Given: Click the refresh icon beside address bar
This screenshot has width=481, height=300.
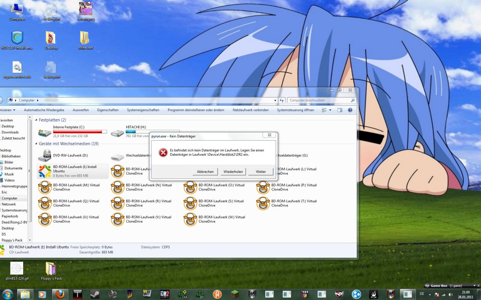Looking at the screenshot, I should coord(282,100).
